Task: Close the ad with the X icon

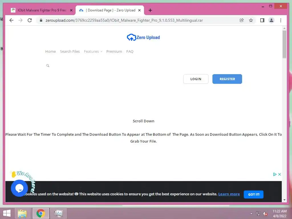Action: [279, 174]
